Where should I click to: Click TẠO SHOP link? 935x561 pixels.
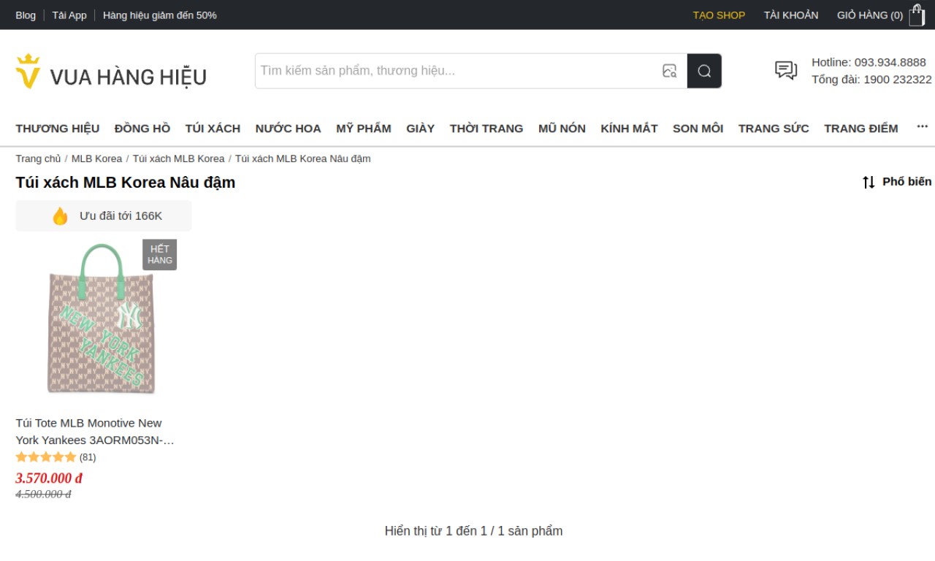click(719, 15)
